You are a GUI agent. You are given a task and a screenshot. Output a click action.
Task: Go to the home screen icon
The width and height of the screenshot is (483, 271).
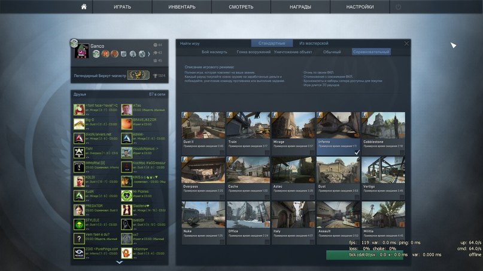coord(84,7)
